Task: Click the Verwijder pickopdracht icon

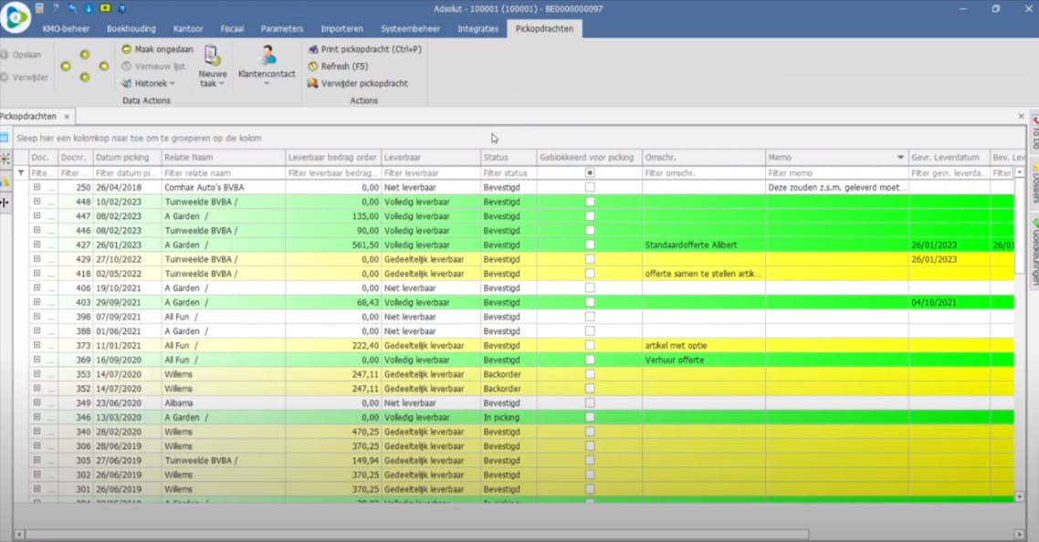Action: click(x=313, y=83)
